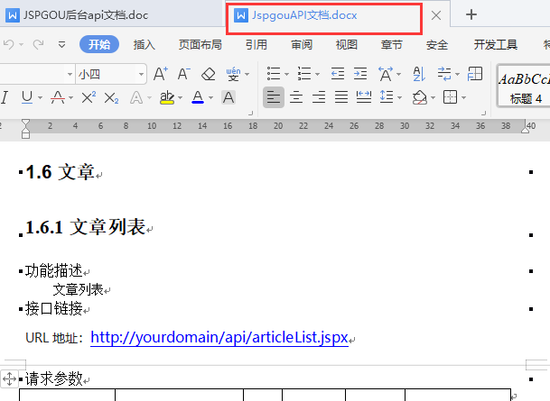This screenshot has height=401, width=550.
Task: Open a new document tab with plus
Action: [471, 14]
